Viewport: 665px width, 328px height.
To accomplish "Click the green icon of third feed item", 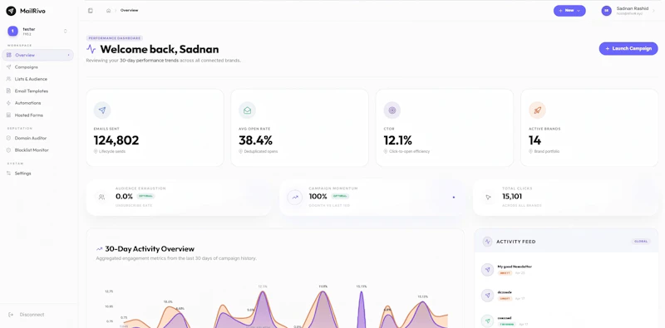I will coord(488,321).
